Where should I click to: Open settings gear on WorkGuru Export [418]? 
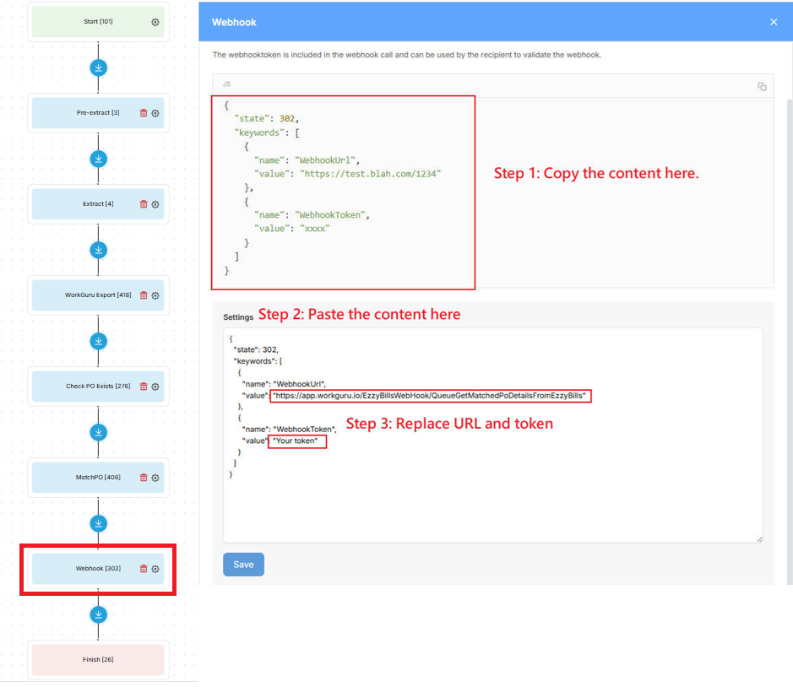click(155, 295)
